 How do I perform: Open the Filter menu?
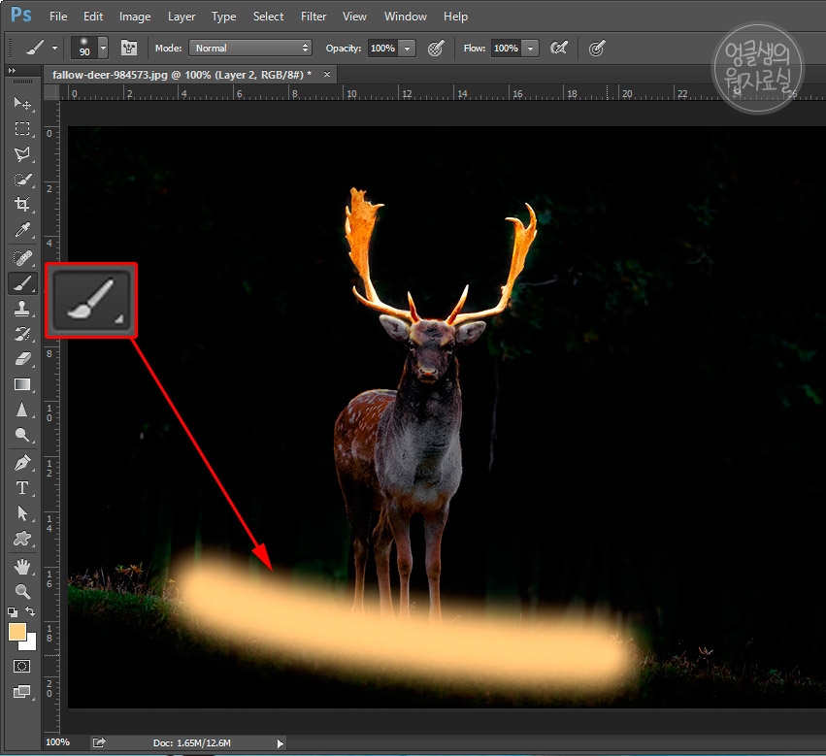pos(314,16)
